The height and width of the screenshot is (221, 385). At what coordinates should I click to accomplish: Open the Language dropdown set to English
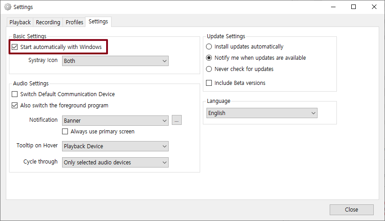click(262, 113)
